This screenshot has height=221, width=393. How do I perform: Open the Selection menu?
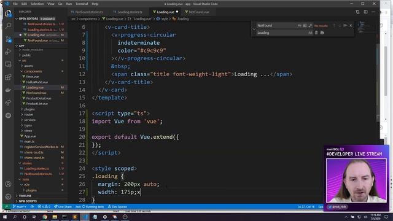(37, 4)
